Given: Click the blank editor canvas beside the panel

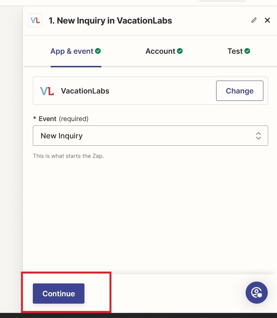Looking at the screenshot, I should click(11, 147).
